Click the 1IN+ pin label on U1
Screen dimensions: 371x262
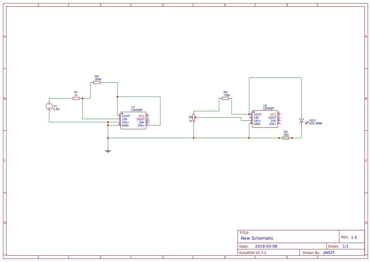pyautogui.click(x=125, y=122)
